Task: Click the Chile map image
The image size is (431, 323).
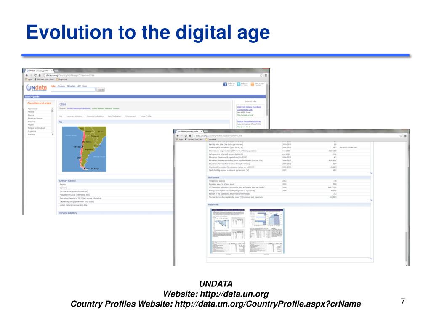Action: (84, 149)
